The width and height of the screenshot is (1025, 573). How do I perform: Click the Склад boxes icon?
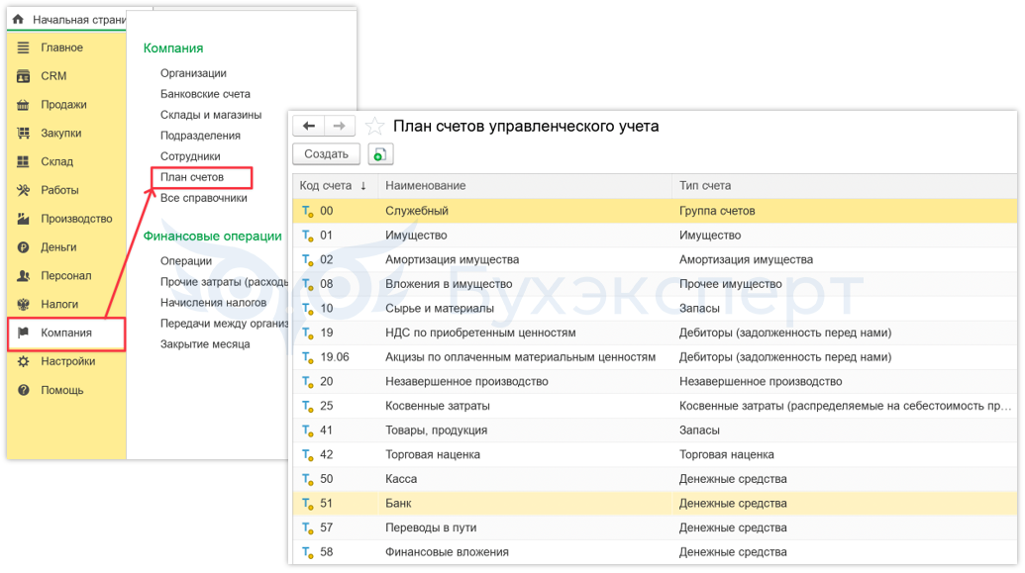pyautogui.click(x=23, y=161)
